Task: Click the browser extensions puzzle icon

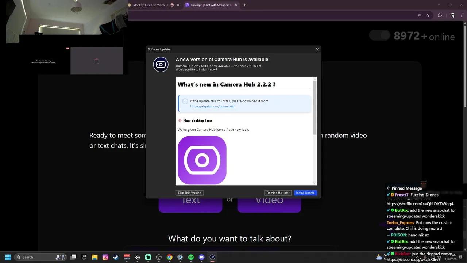Action: [440, 15]
